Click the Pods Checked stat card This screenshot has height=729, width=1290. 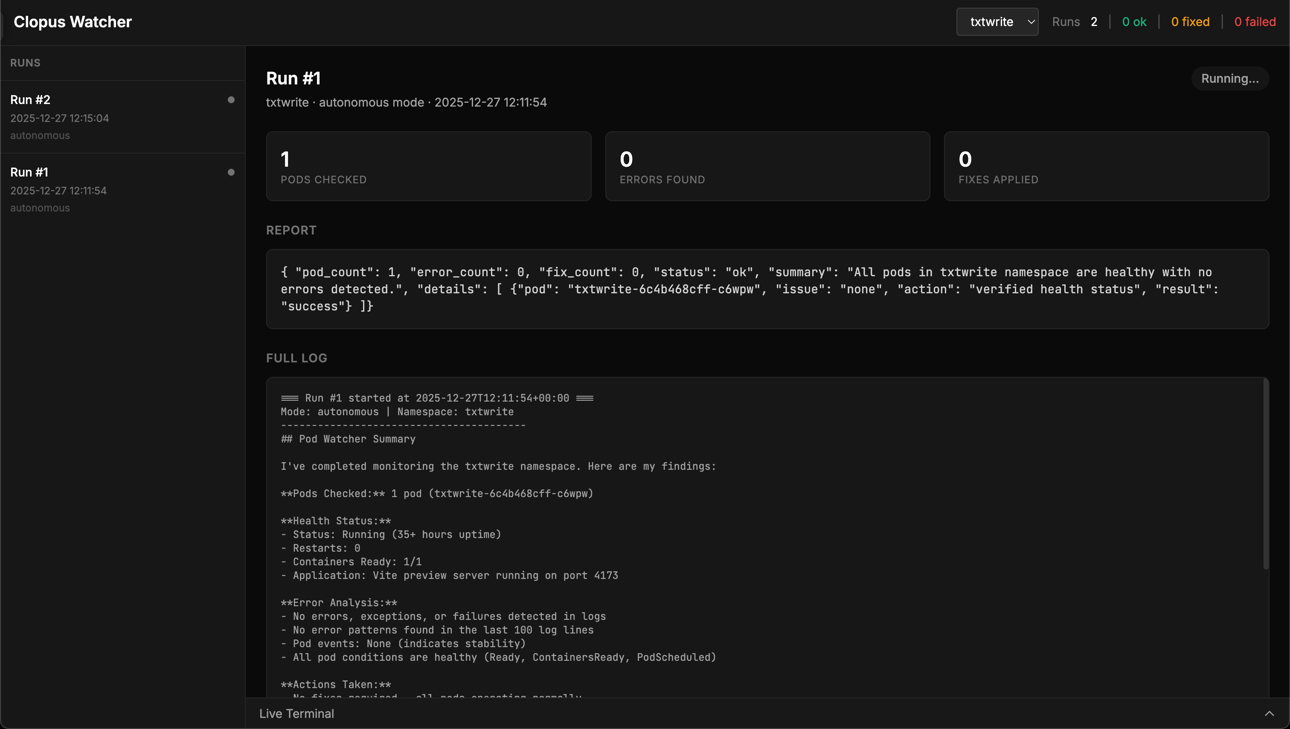428,166
